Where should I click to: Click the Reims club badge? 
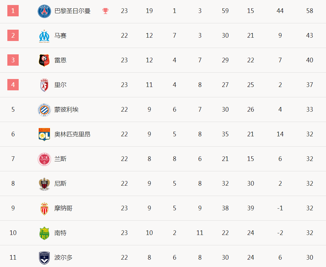pyautogui.click(x=44, y=159)
